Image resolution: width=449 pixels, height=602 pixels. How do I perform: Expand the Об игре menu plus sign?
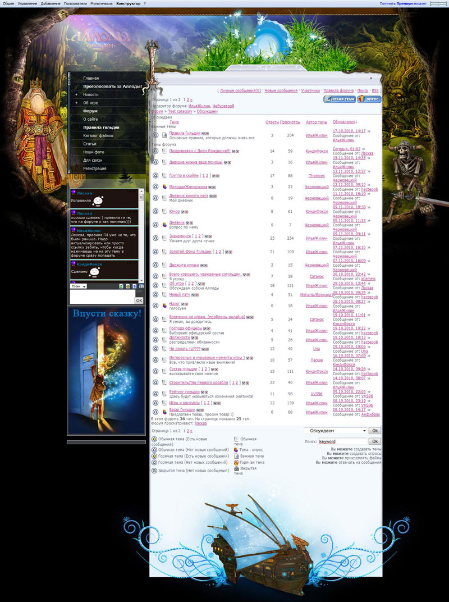(x=76, y=103)
